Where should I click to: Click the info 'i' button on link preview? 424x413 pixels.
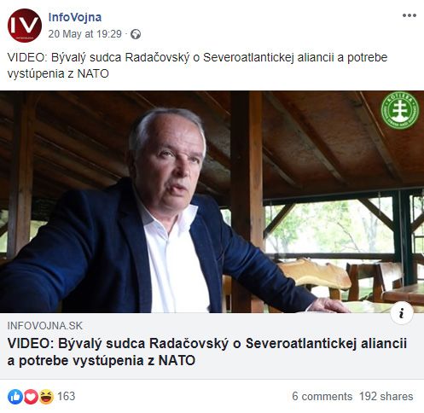402,313
